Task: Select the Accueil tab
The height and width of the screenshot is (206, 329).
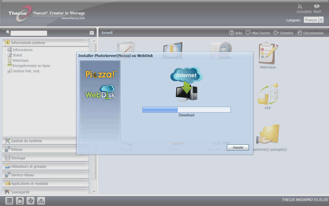Action: [107, 33]
